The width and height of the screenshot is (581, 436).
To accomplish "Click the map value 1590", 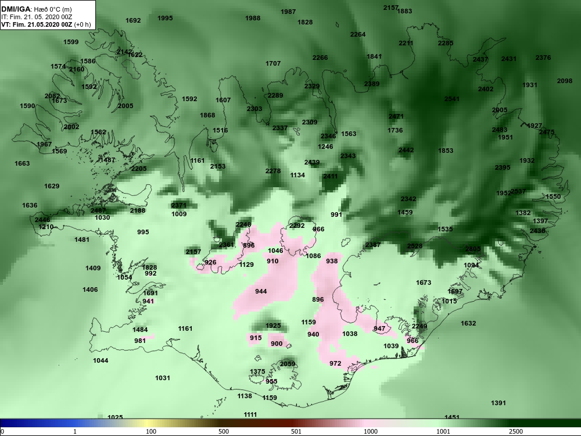I will (x=27, y=106).
